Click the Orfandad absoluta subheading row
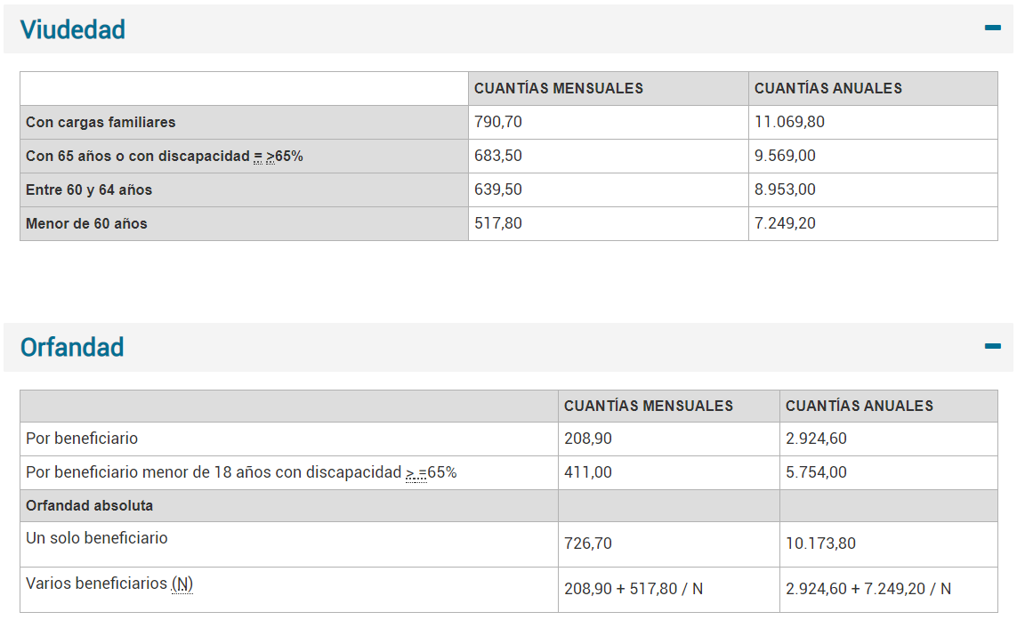 pos(90,505)
